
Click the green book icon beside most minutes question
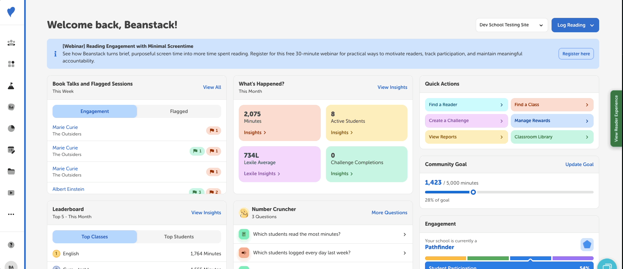(x=244, y=234)
